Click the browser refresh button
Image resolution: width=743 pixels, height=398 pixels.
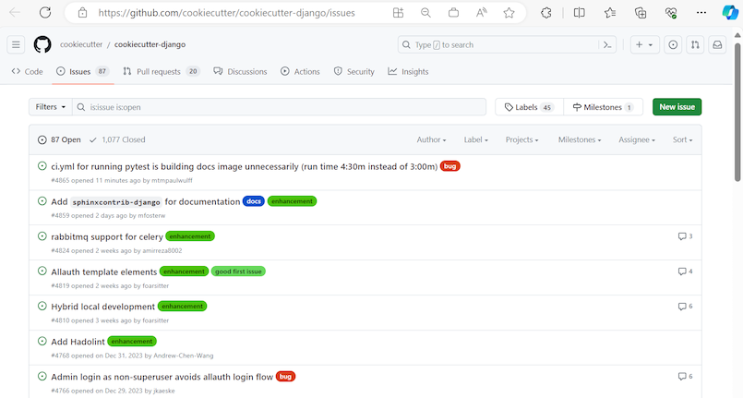click(x=47, y=13)
